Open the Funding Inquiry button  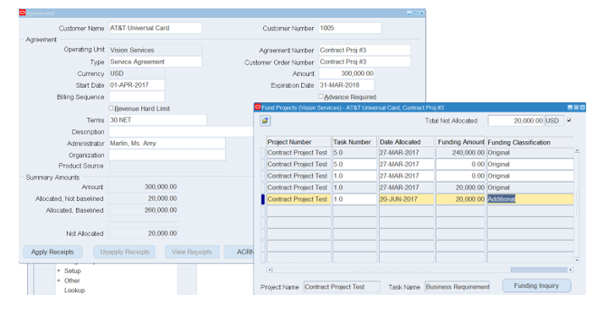[x=536, y=286]
